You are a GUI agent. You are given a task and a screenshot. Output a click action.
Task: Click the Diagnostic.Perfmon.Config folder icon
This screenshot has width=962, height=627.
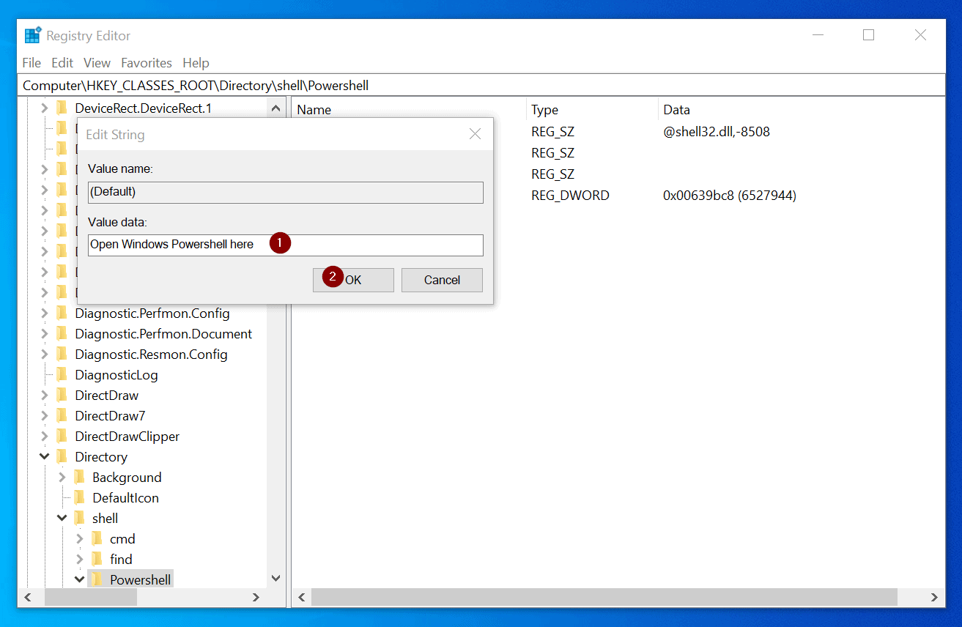click(62, 313)
